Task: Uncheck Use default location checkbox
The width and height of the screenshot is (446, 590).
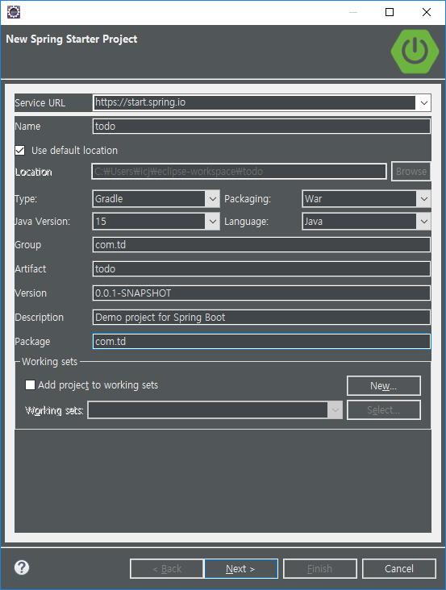Action: point(20,151)
